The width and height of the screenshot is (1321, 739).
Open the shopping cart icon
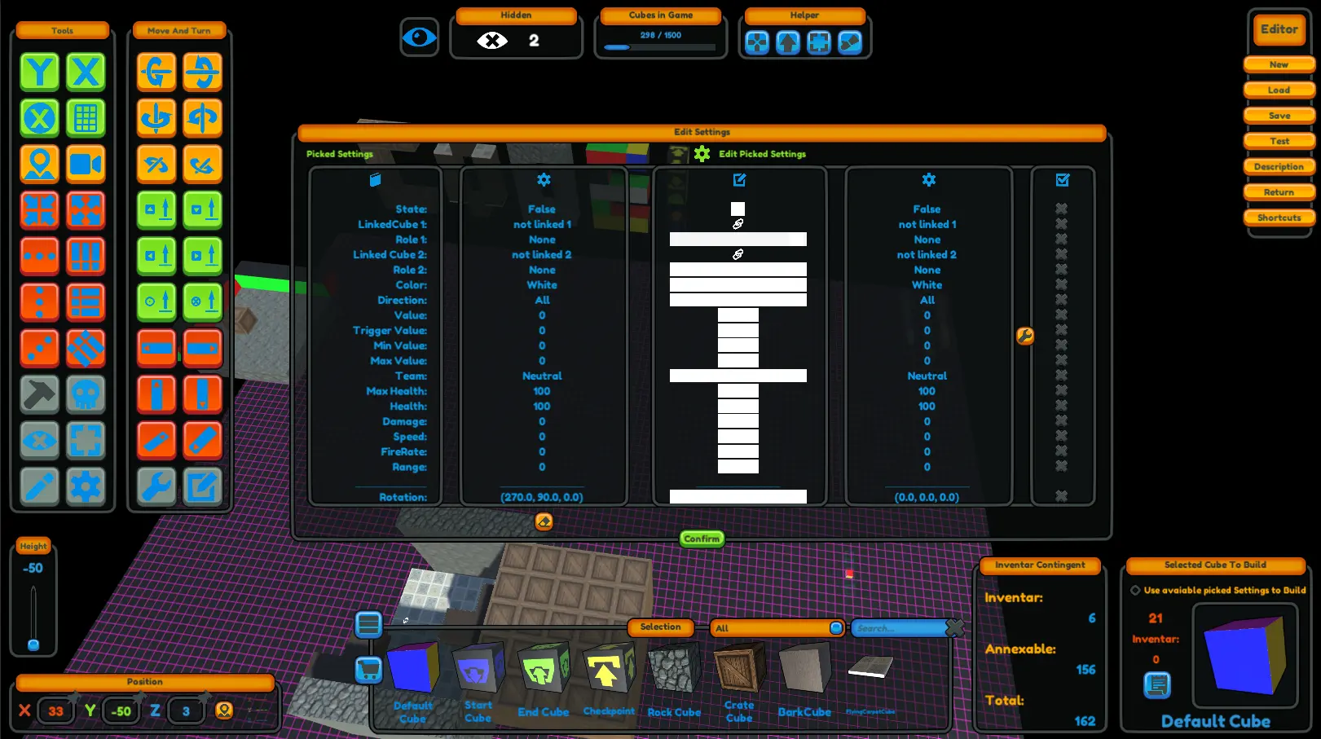pos(368,671)
